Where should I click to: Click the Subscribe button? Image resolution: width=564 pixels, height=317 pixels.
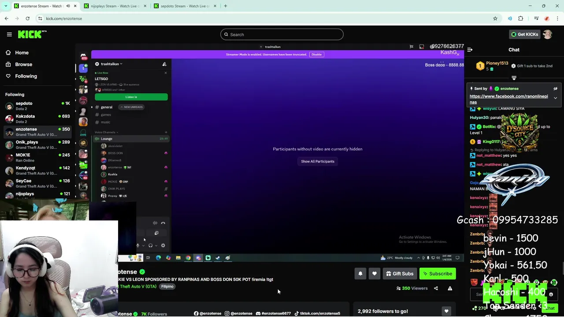(438, 274)
